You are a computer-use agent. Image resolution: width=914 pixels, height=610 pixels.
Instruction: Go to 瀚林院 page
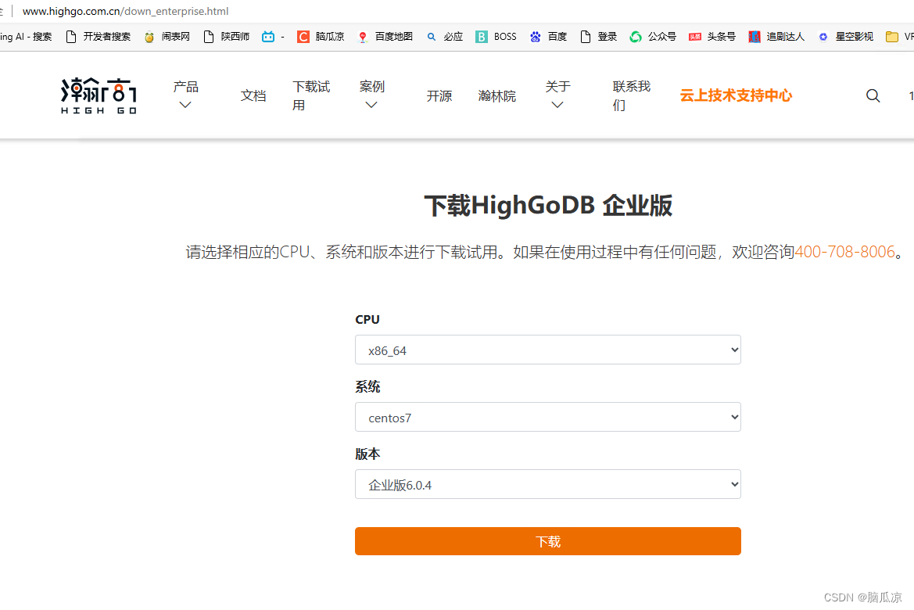496,95
